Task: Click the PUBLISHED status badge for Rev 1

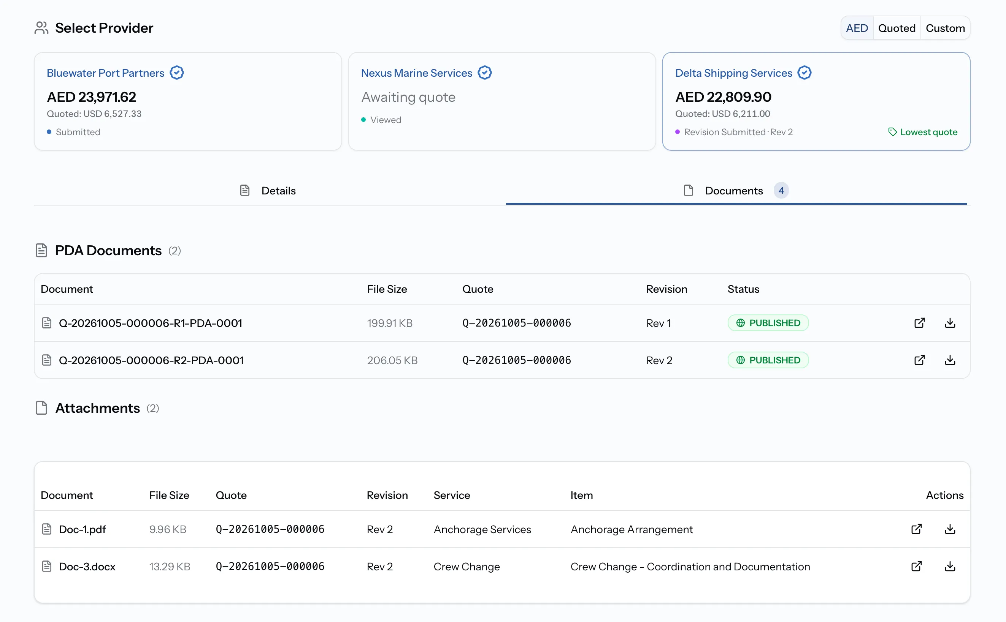Action: (x=768, y=323)
